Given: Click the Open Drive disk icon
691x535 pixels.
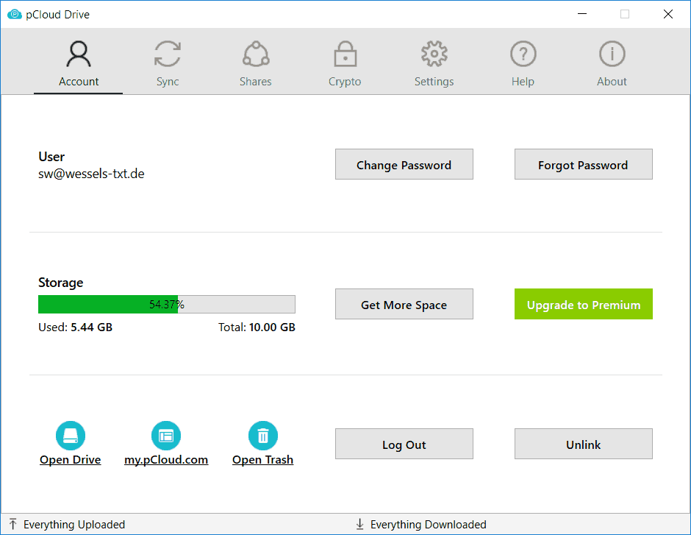Looking at the screenshot, I should pos(71,436).
